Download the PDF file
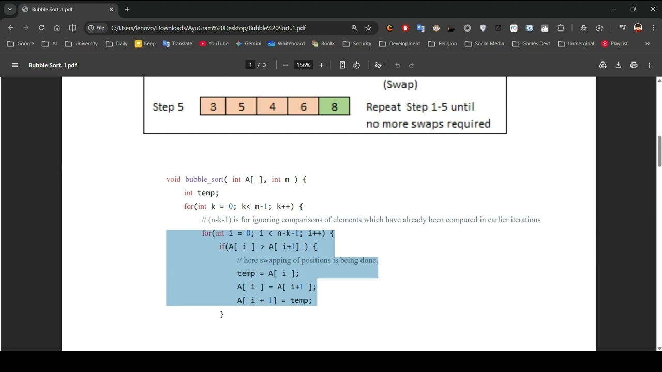This screenshot has width=662, height=372. [618, 65]
